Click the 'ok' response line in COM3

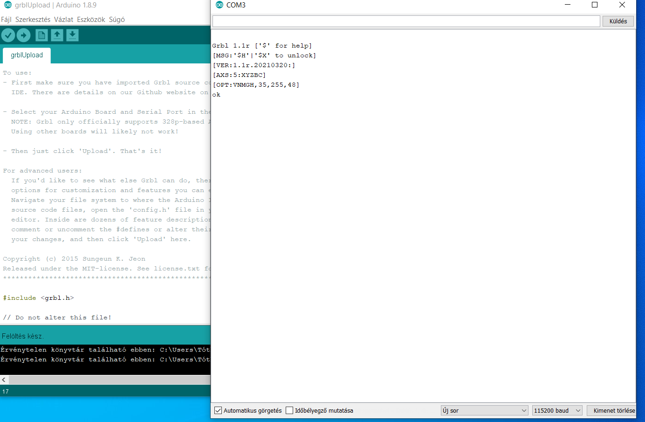pyautogui.click(x=216, y=95)
